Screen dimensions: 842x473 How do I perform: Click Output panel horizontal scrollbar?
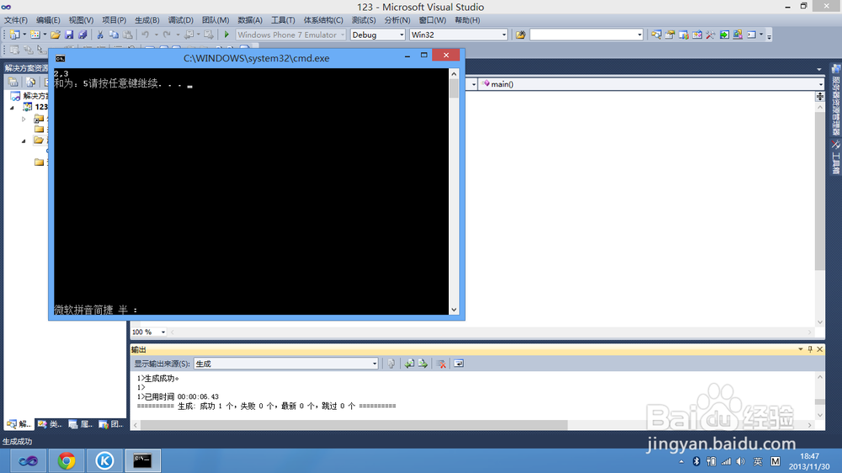[x=472, y=425]
